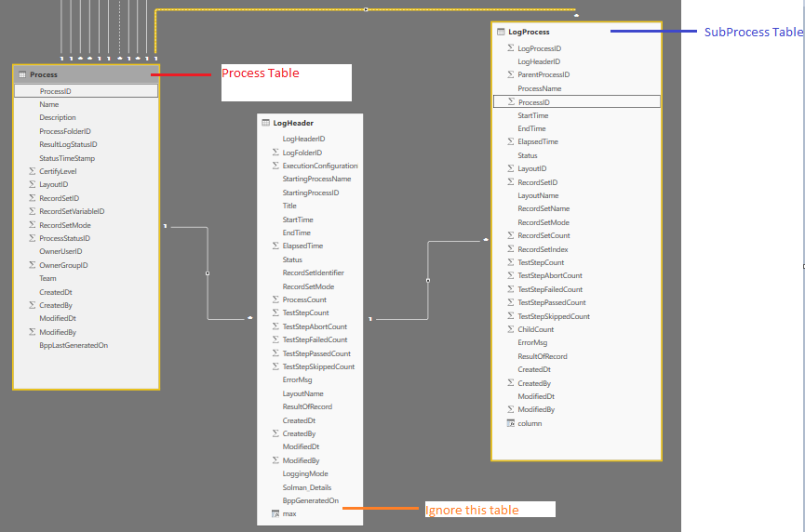Select the ProcessName field in LogProcess

pyautogui.click(x=540, y=88)
